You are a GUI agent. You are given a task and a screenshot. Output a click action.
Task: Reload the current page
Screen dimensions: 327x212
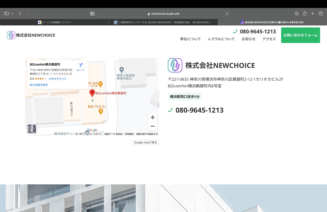coord(227,14)
